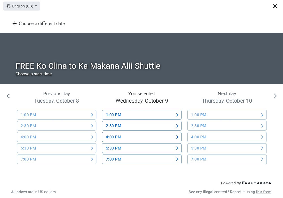Navigate to next day with right chevron
The image size is (283, 198).
coord(275,96)
